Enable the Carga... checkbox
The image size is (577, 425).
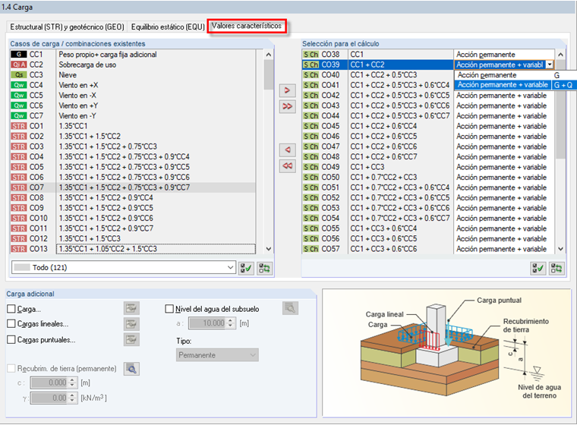(11, 309)
